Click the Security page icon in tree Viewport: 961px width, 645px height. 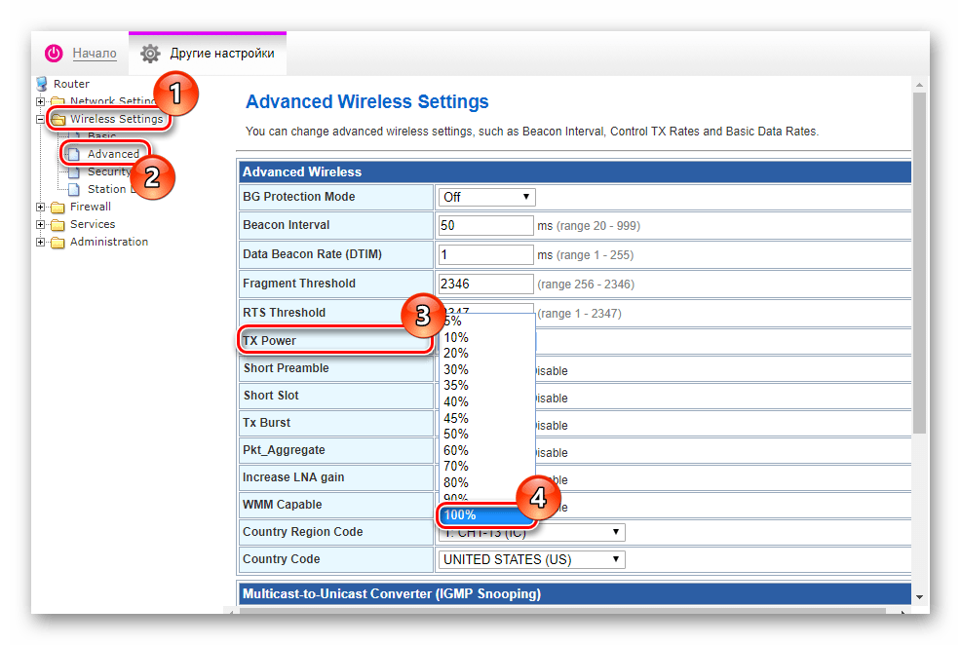(73, 172)
